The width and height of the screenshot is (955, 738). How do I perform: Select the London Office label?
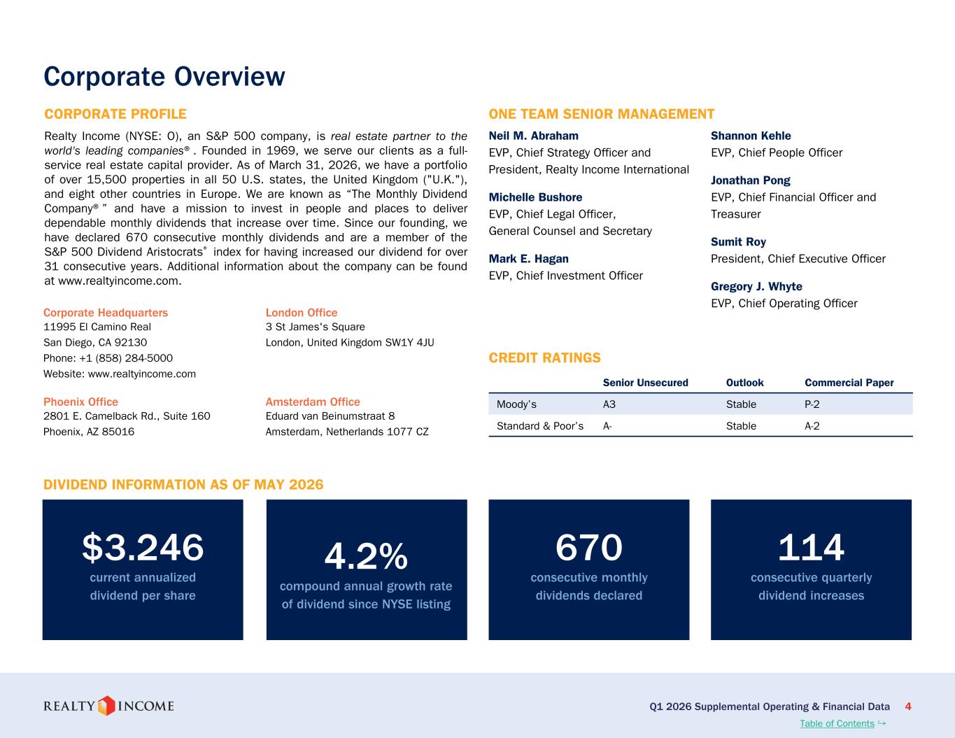(x=302, y=313)
